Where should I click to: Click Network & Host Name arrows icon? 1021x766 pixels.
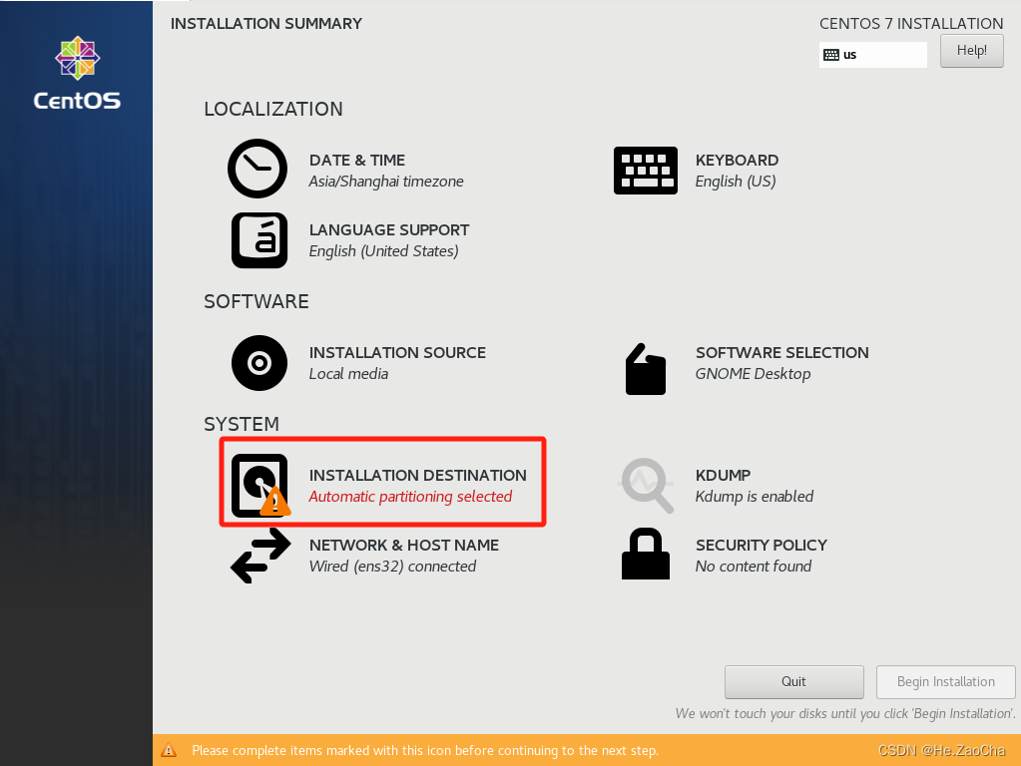(x=260, y=556)
